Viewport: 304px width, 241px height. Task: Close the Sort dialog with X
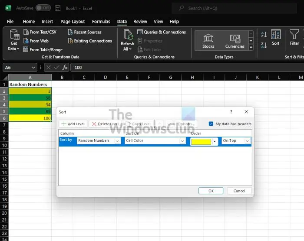(x=246, y=112)
